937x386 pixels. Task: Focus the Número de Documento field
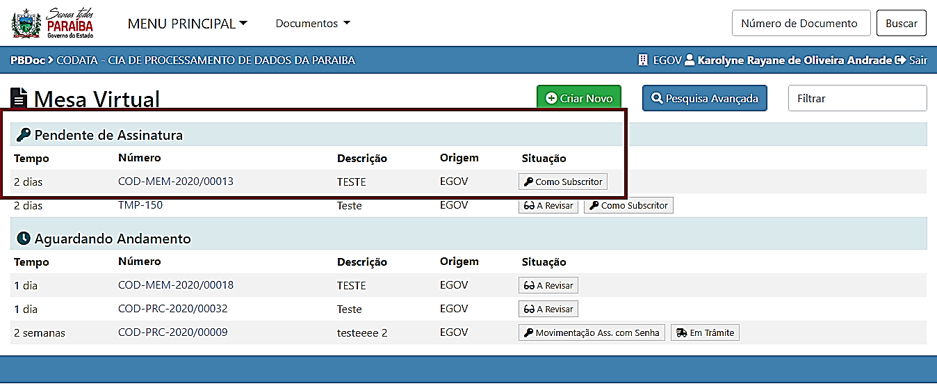(801, 23)
